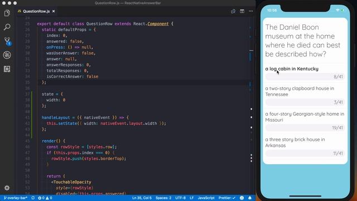
Task: Select answer 'a three story brick house in Arkansas'
Action: 295,142
